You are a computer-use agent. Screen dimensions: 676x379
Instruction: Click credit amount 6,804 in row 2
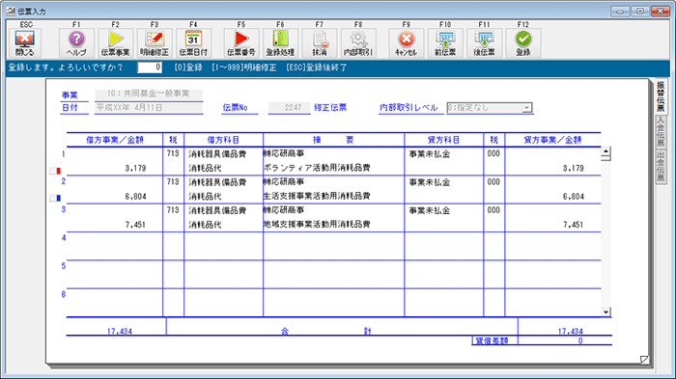click(573, 197)
